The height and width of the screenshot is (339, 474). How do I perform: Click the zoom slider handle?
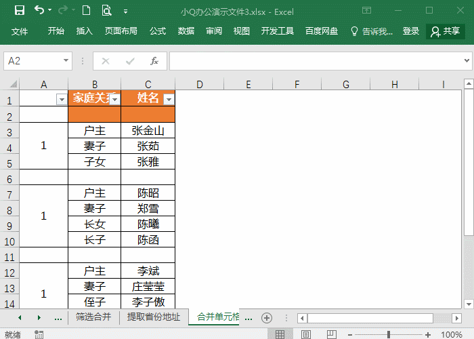click(389, 334)
